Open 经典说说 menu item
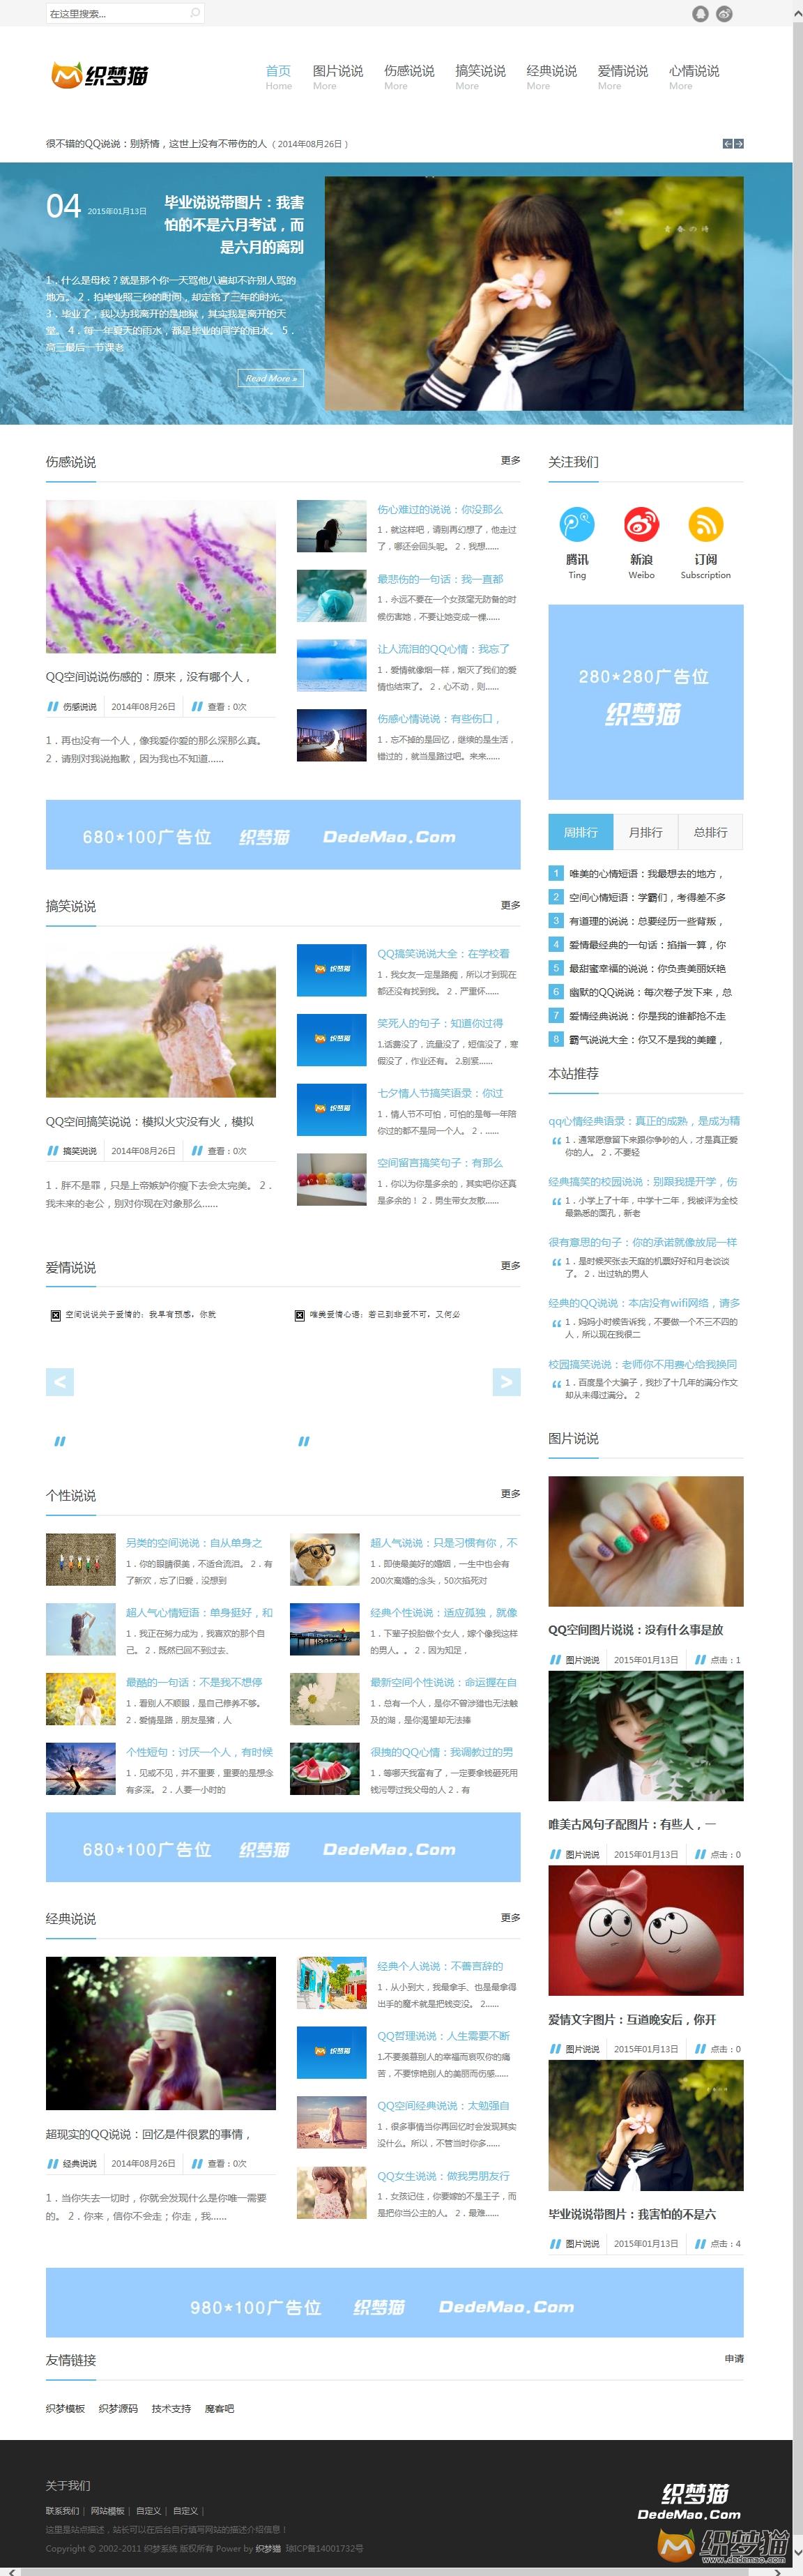803x2576 pixels. 551,77
